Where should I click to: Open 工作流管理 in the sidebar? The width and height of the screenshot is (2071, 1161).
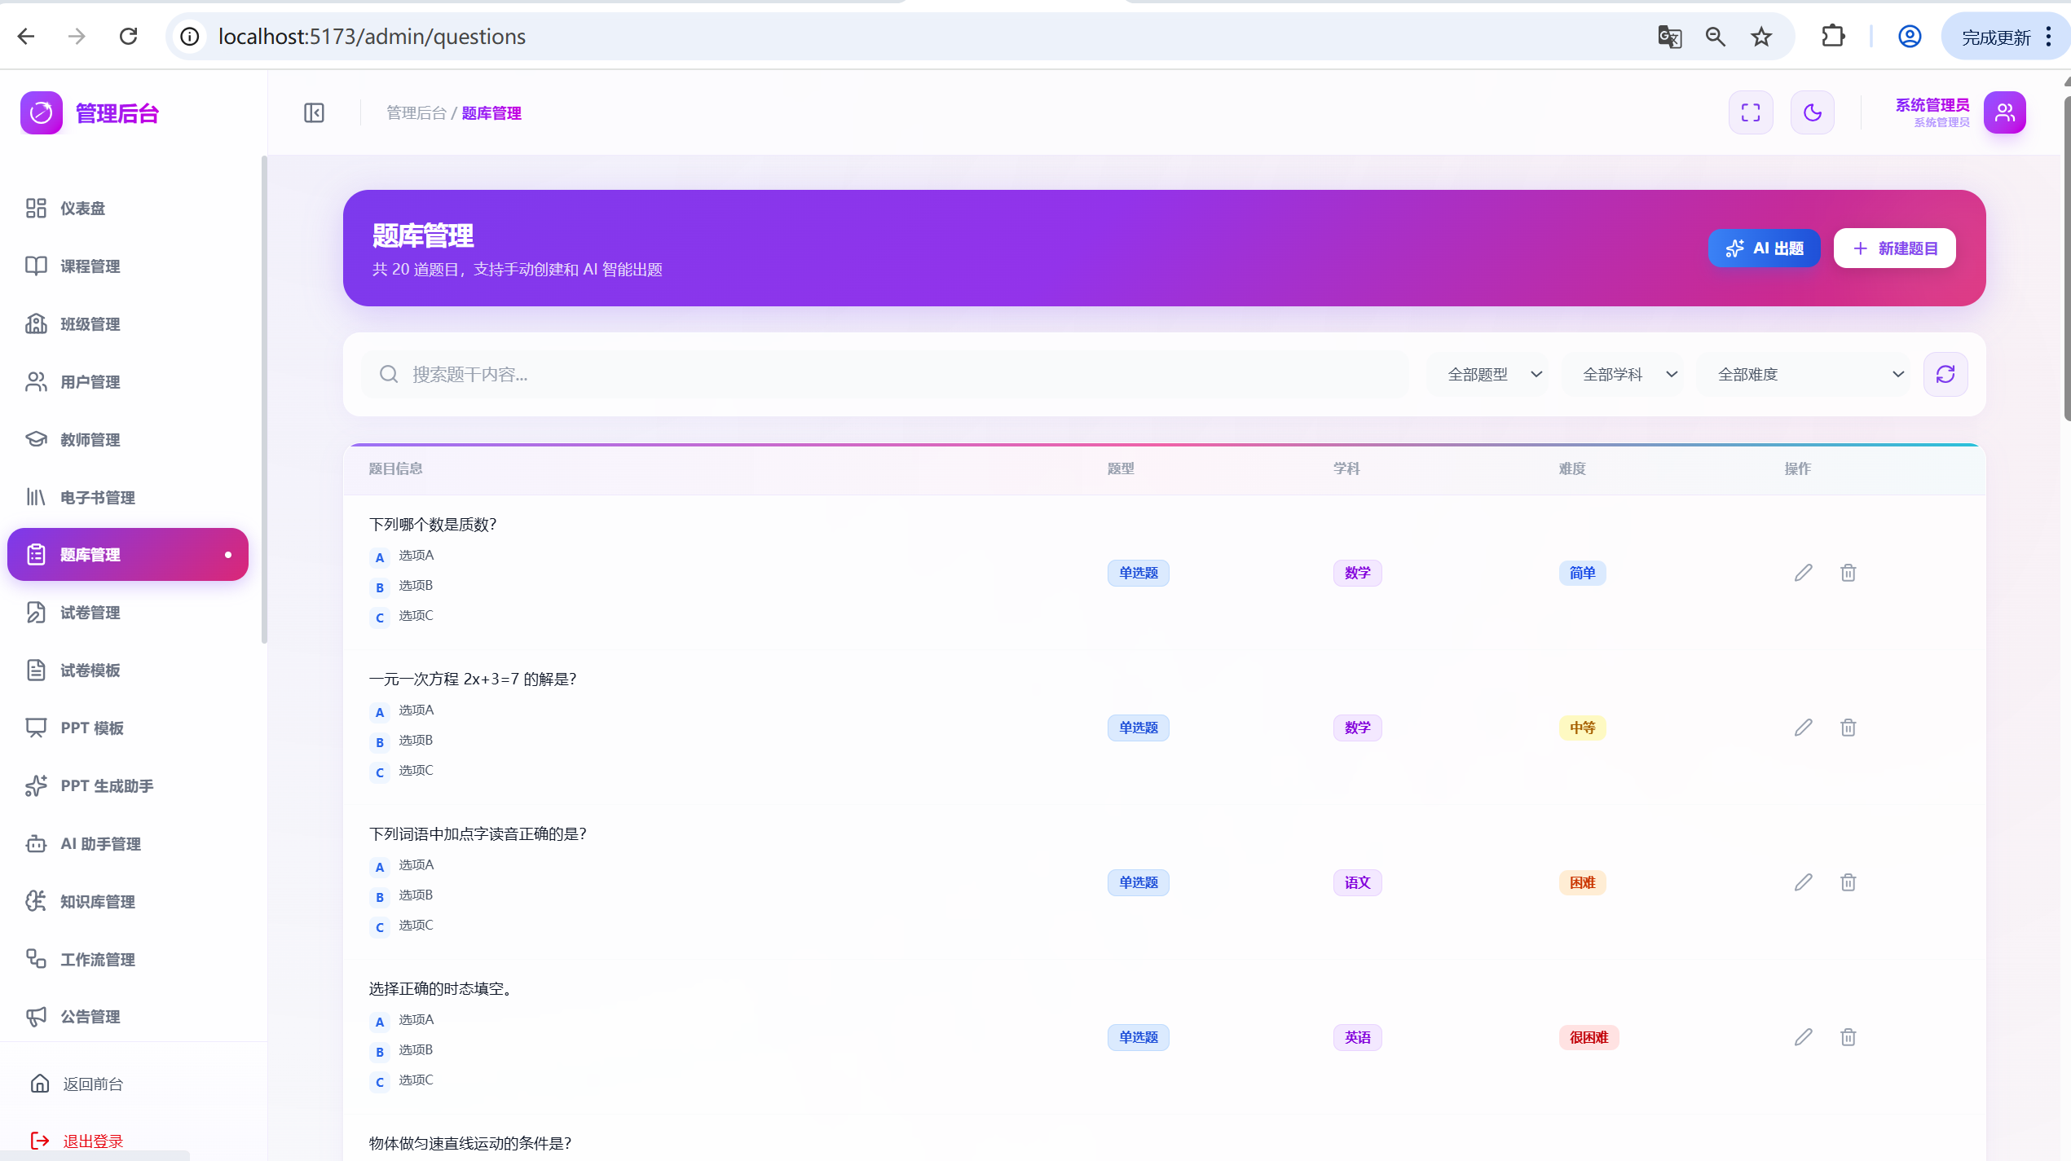tap(128, 959)
